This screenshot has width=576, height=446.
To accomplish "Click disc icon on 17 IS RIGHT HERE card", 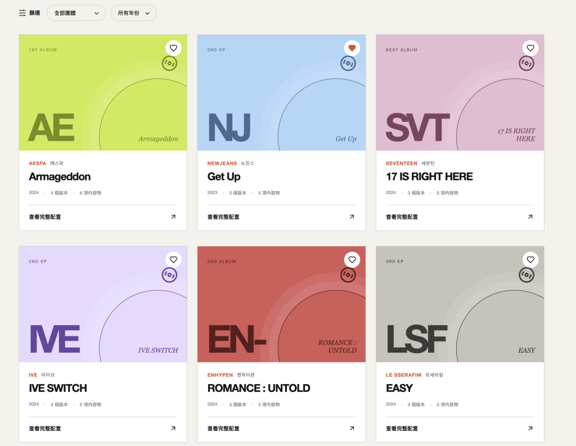I will 526,63.
